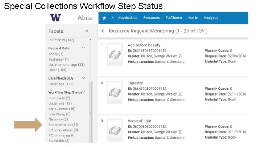Viewport: 261px width, 147px height.
Task: Click the book thumbnail for Tapestry
Action: pos(115,92)
